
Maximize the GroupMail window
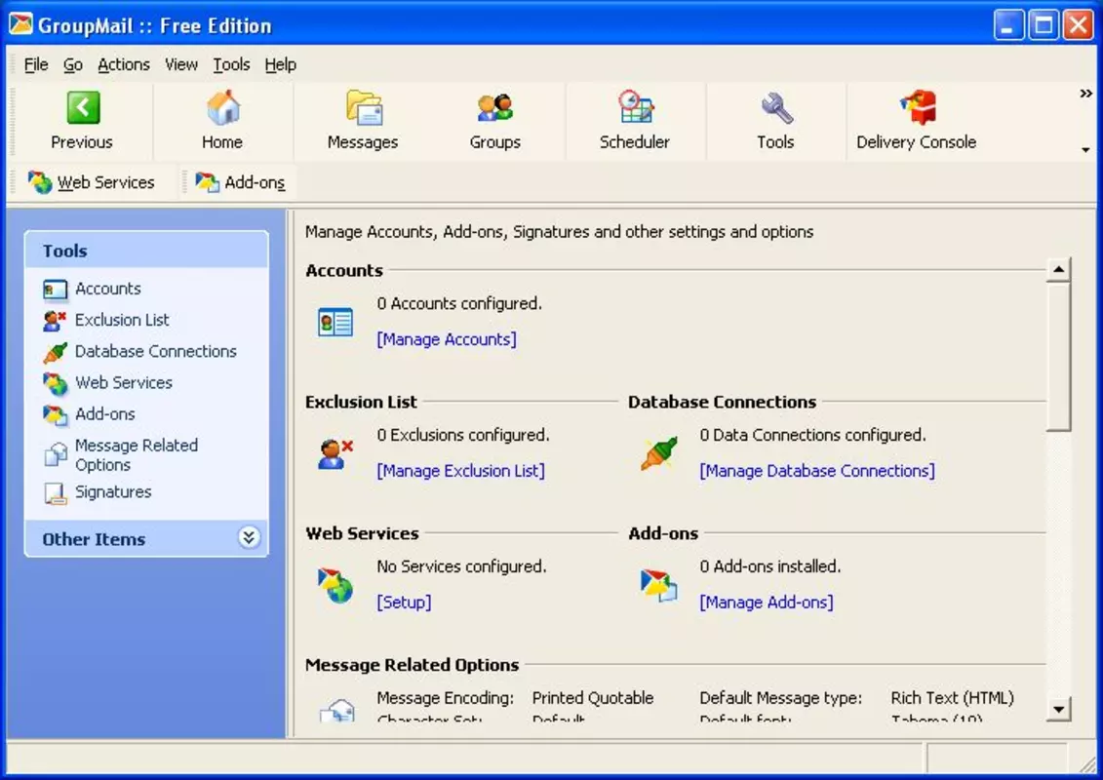1044,25
